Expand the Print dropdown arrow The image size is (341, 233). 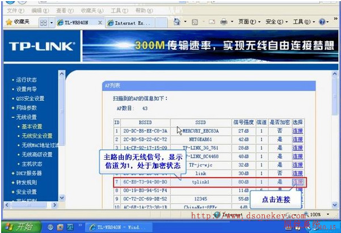click(232, 22)
